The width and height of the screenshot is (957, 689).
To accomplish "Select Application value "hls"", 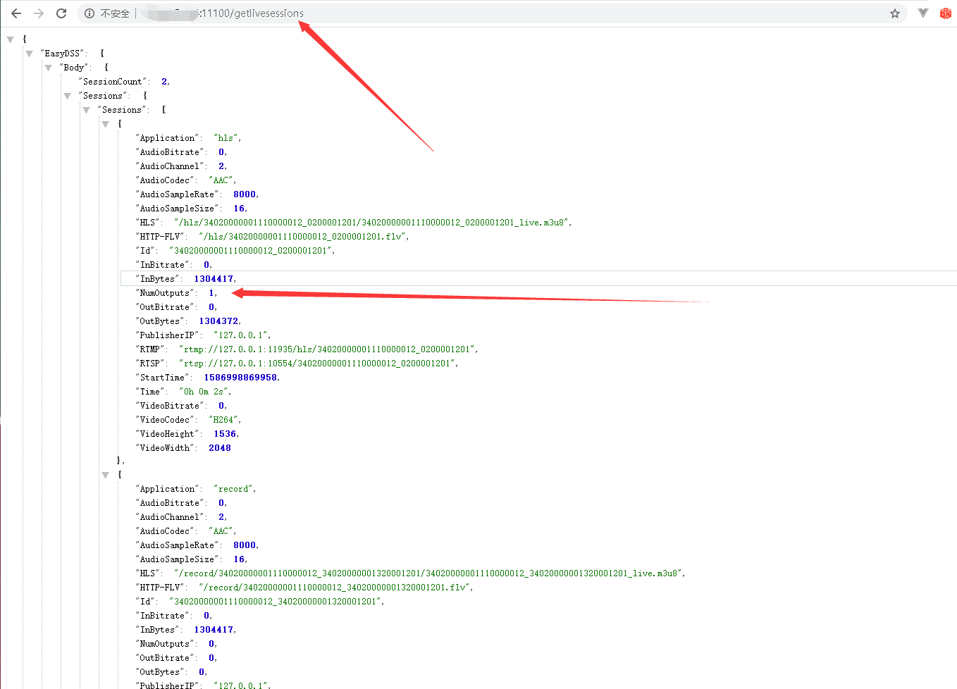I will click(x=226, y=138).
